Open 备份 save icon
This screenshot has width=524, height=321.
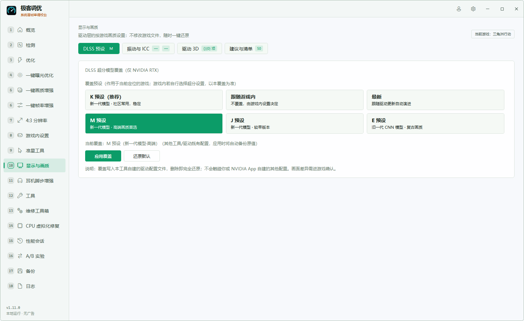[x=20, y=271]
